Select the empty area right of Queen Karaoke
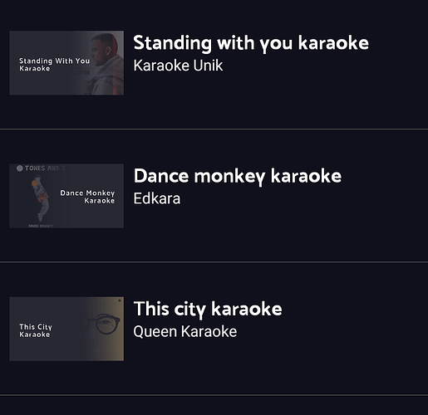The width and height of the screenshot is (428, 415). 331,332
